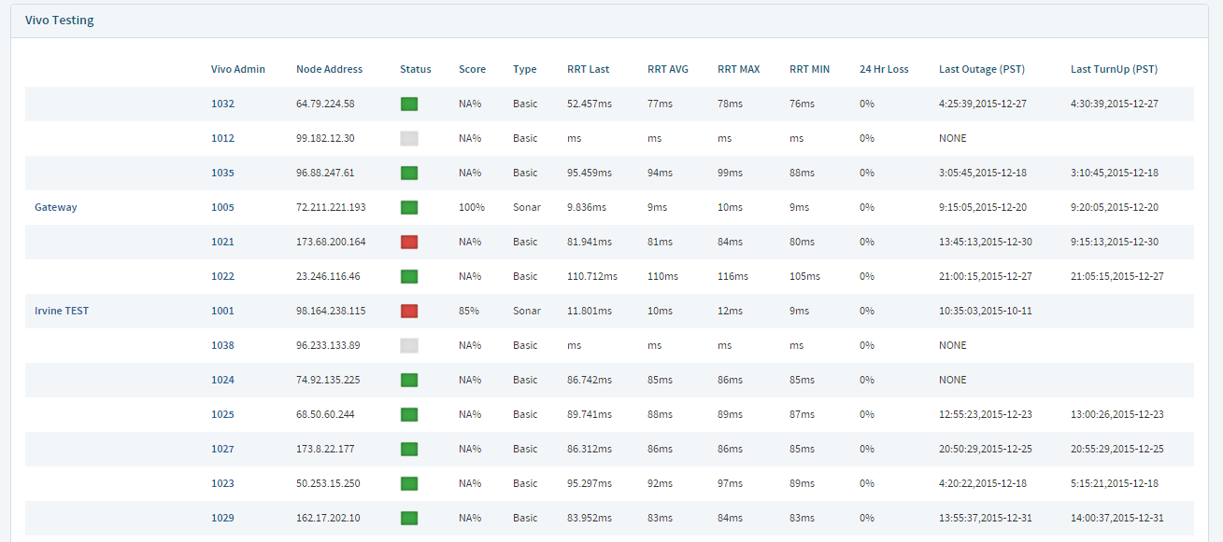Click the green status icon for node 1022
1223x542 pixels.
409,276
